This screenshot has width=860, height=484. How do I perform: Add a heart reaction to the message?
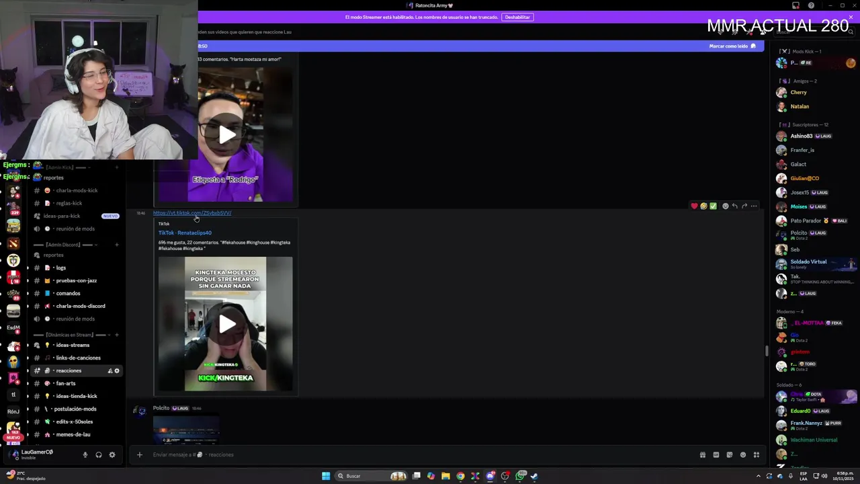(694, 206)
